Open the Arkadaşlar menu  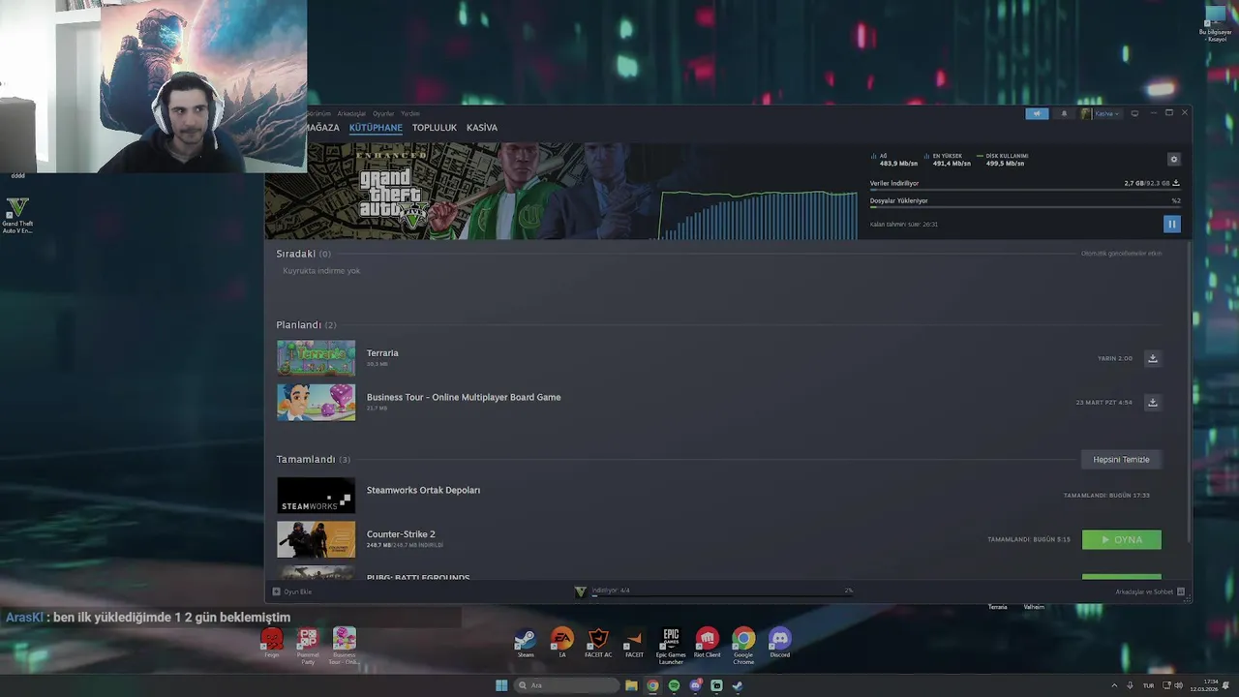coord(351,113)
